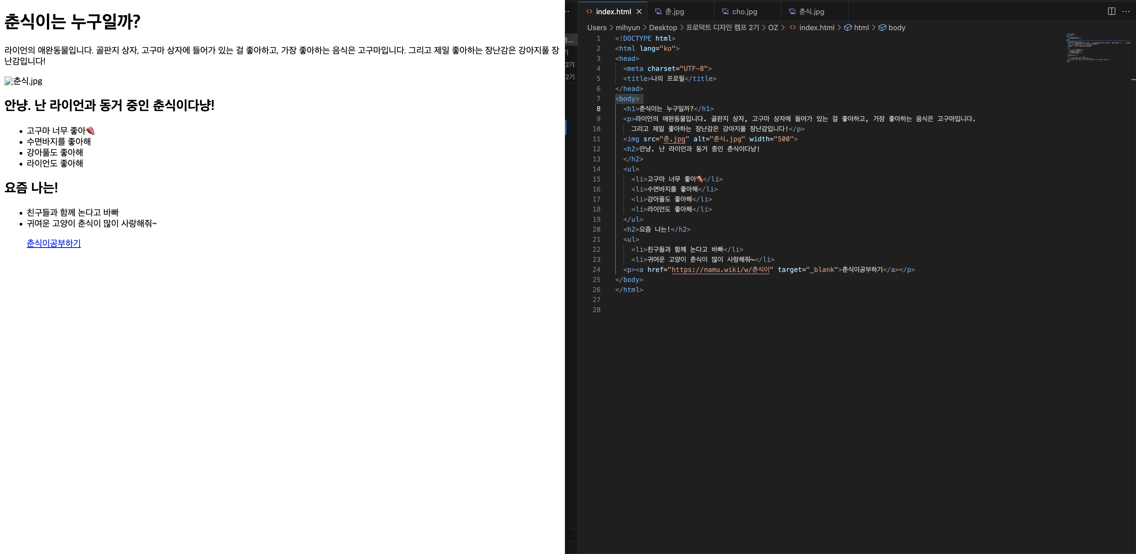Viewport: 1136px width, 554px height.
Task: Click line number 24 in the gutter
Action: 596,269
